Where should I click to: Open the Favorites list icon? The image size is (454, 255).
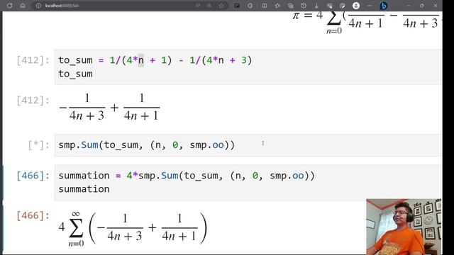tap(277, 6)
